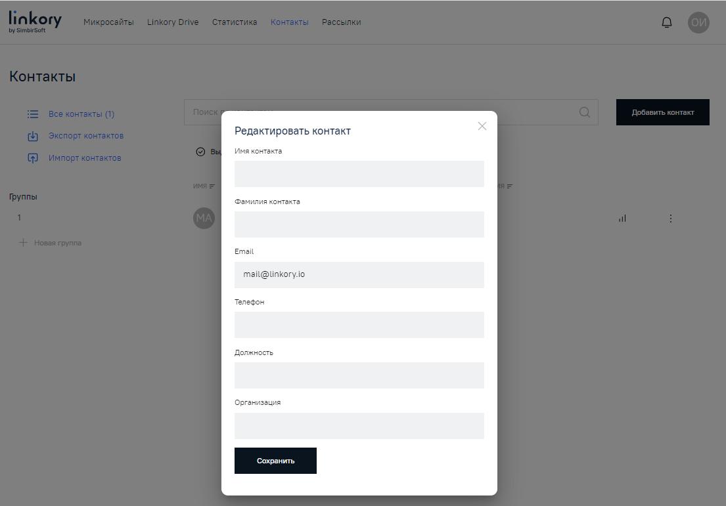The height and width of the screenshot is (506, 726).
Task: Open contact statistics bar chart icon
Action: (622, 219)
